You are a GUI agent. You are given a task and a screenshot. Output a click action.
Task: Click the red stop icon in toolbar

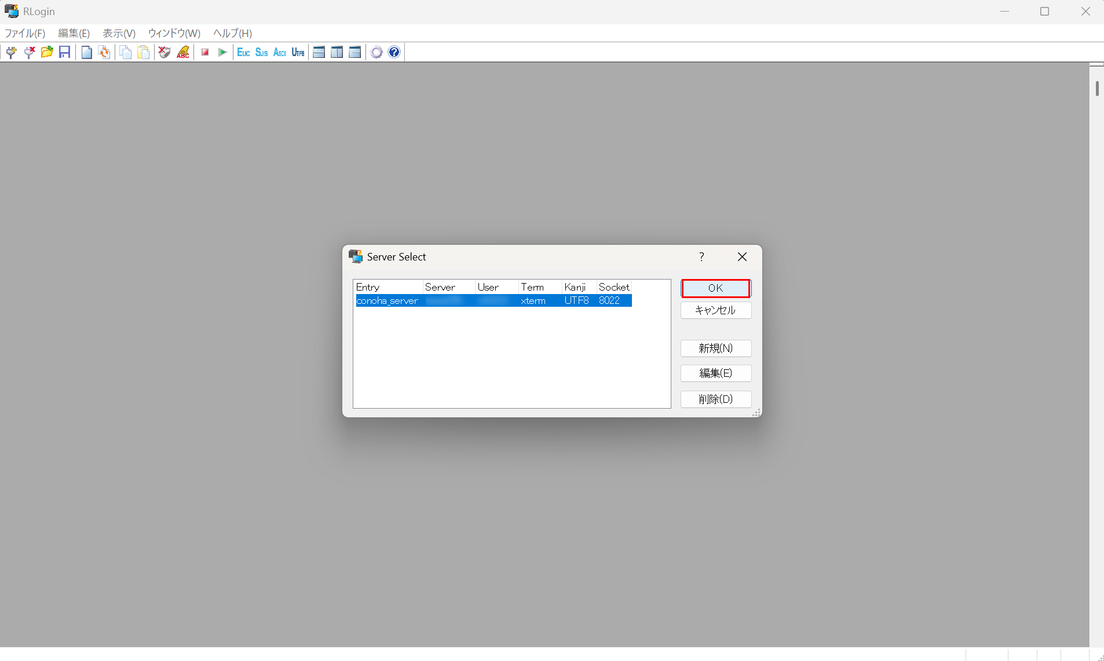click(205, 52)
